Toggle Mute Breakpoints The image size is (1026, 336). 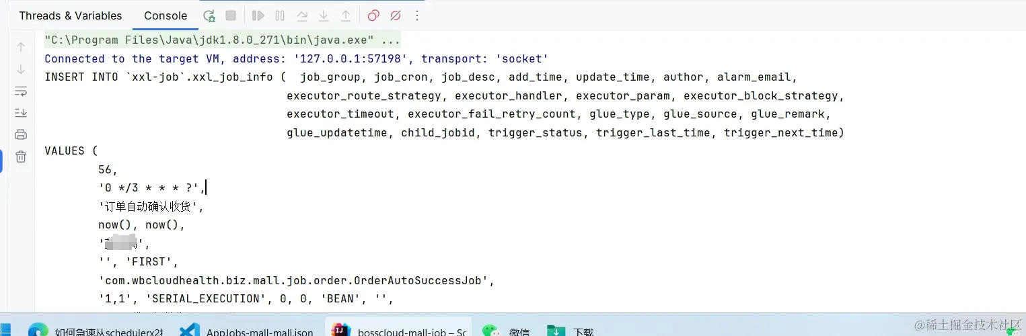point(396,15)
